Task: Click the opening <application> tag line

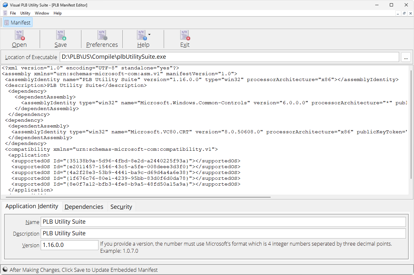Action: tap(29, 155)
